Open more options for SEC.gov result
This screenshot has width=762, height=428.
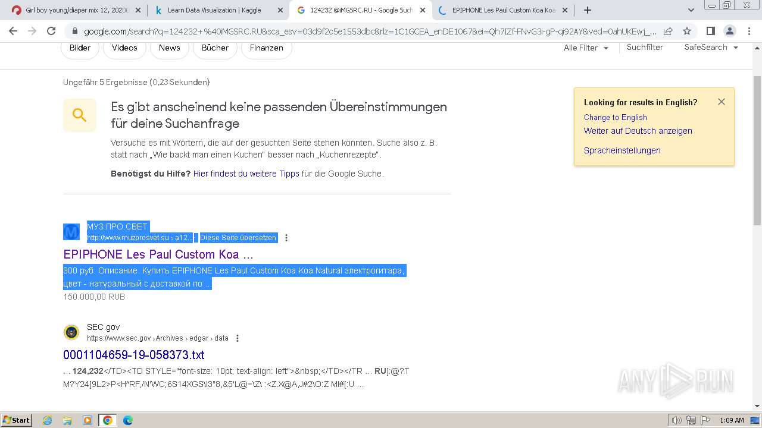(238, 338)
